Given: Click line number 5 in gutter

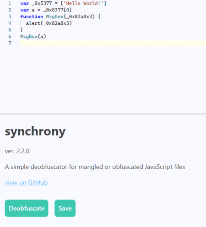Looking at the screenshot, I should (x=10, y=30).
